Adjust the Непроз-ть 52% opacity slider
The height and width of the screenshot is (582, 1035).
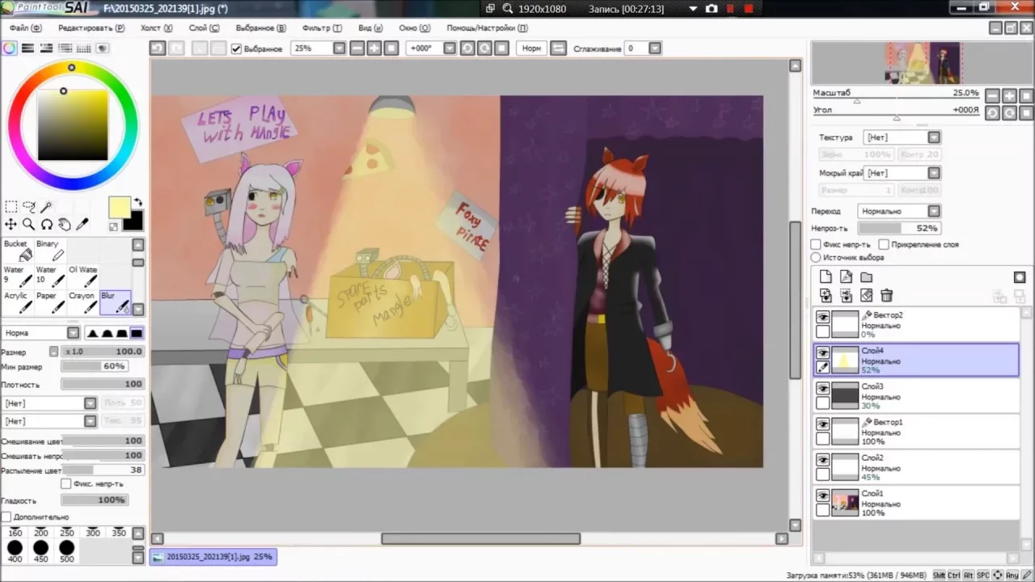(x=899, y=228)
